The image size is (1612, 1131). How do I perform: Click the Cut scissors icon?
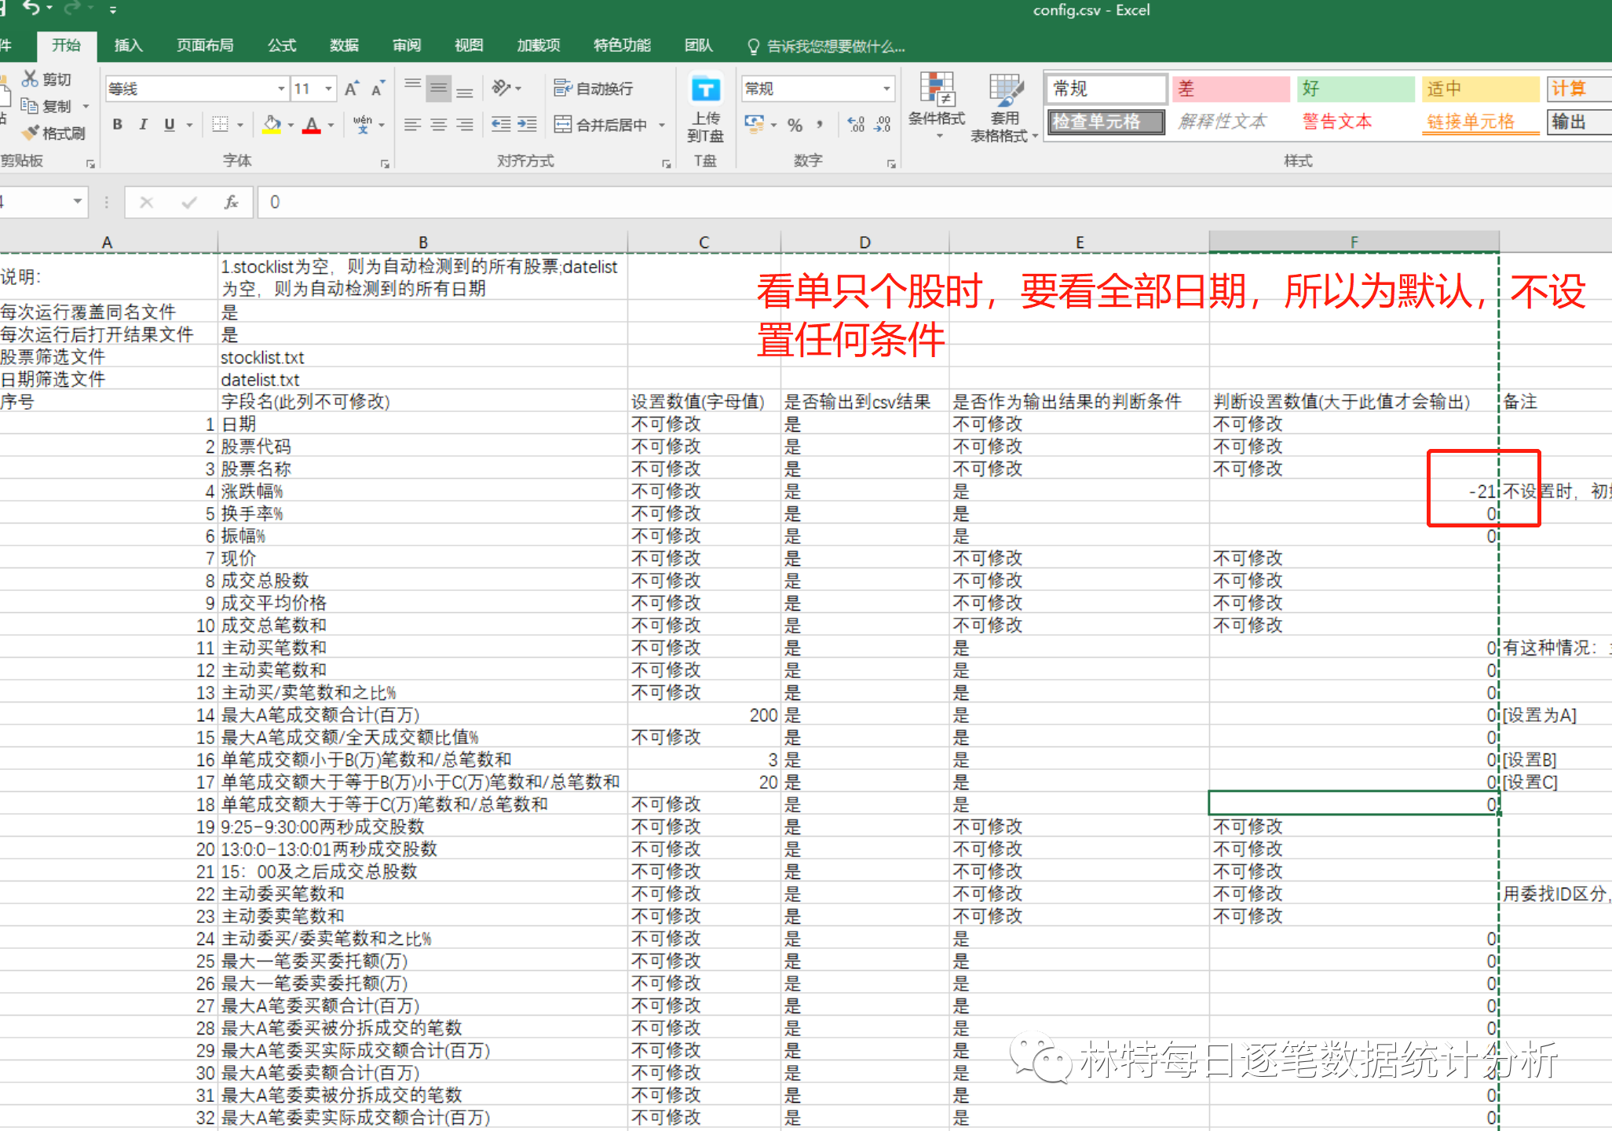pyautogui.click(x=30, y=78)
